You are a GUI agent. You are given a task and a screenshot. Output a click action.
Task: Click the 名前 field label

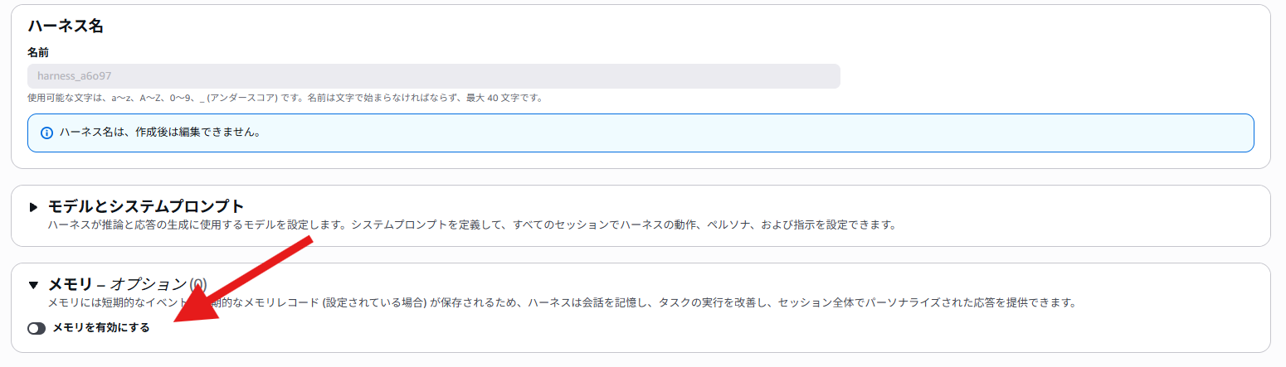coord(38,52)
